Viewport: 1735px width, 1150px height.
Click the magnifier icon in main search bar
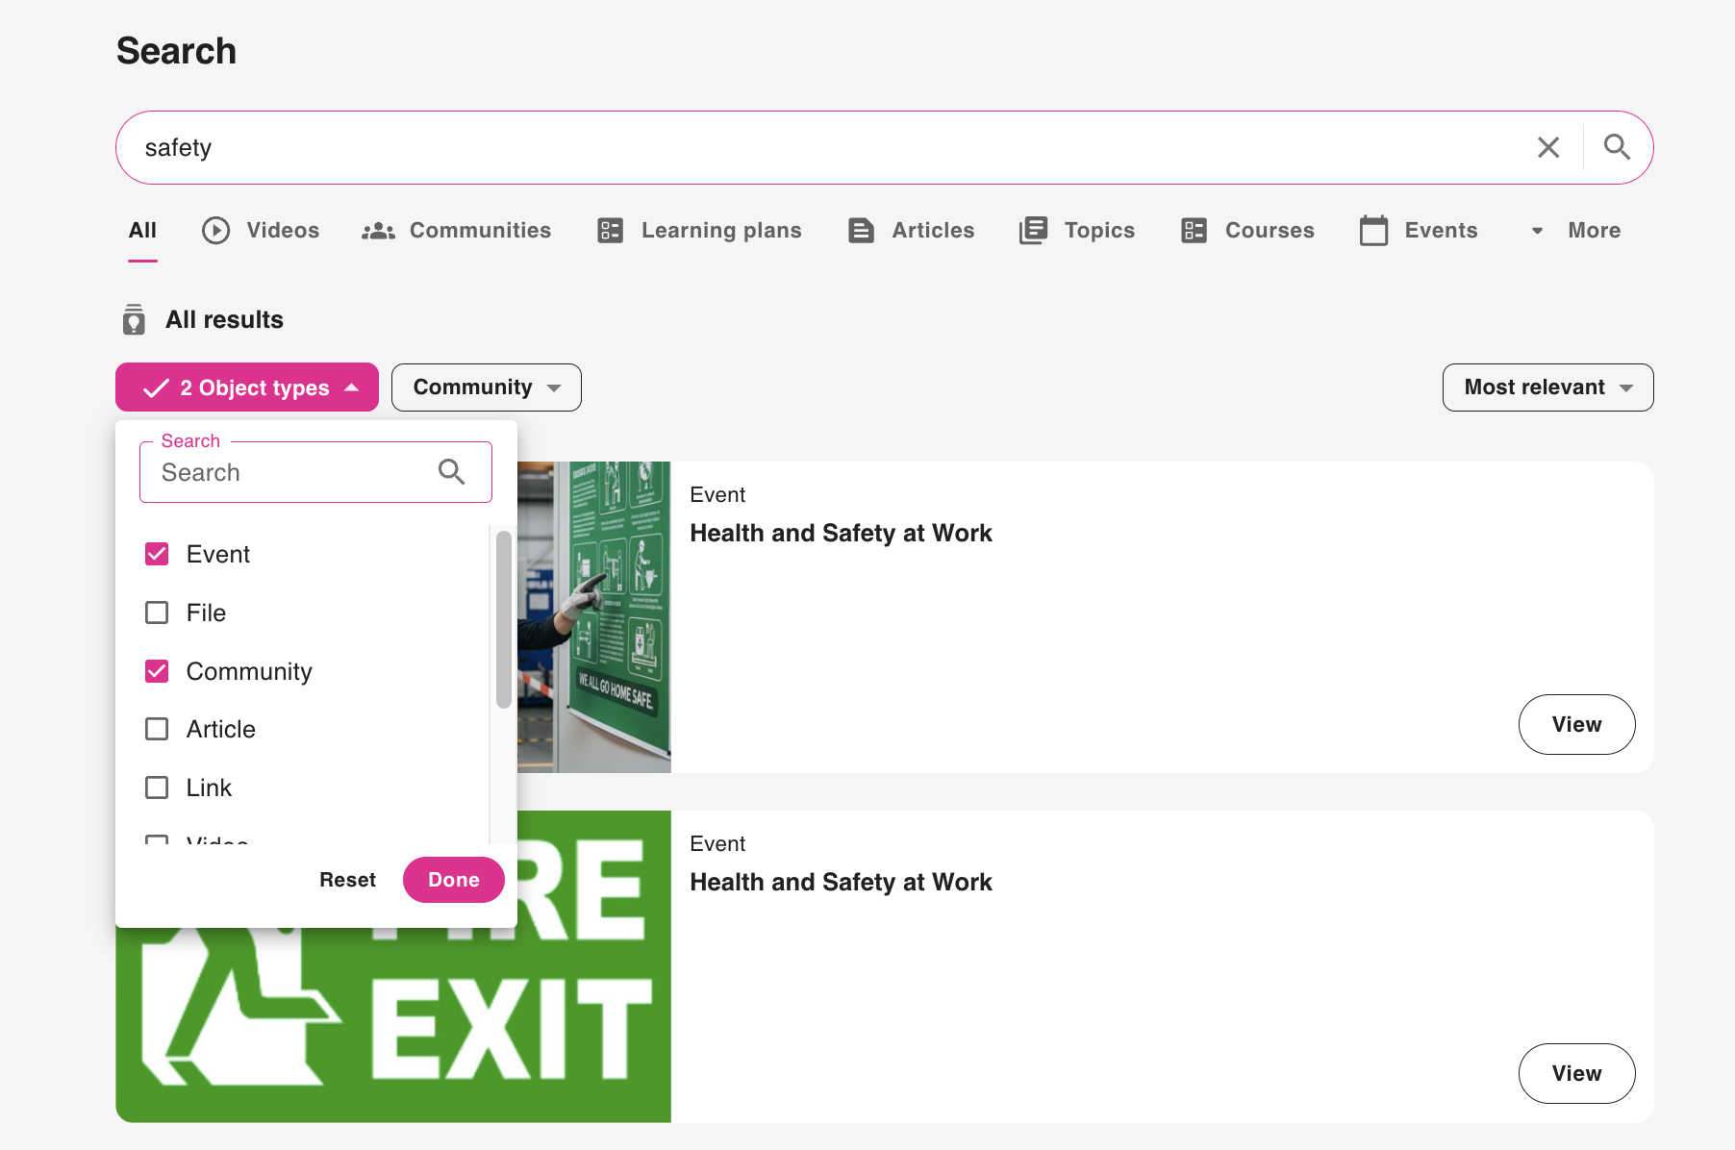coord(1617,147)
